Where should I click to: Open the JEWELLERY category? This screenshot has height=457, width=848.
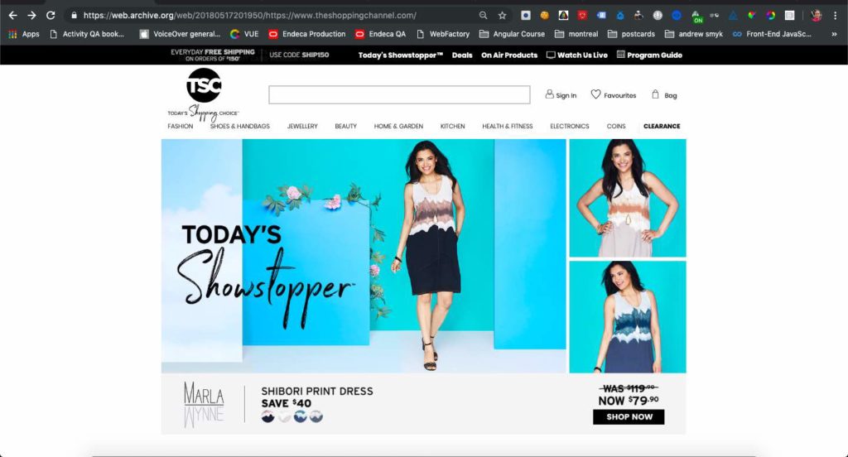point(302,126)
